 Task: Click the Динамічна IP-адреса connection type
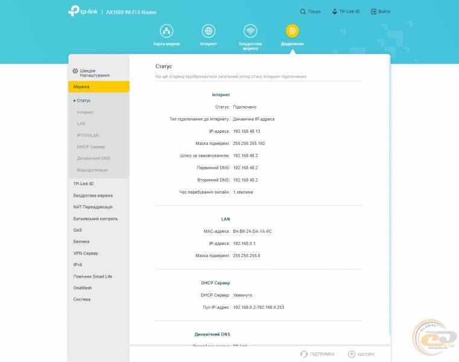(x=254, y=119)
